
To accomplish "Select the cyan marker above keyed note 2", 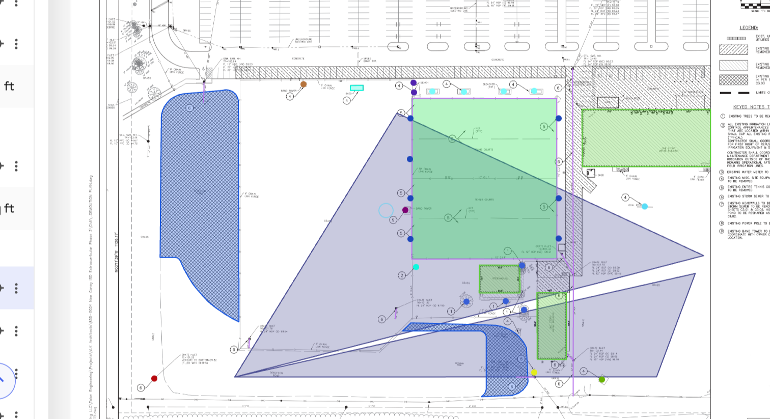I will (416, 267).
